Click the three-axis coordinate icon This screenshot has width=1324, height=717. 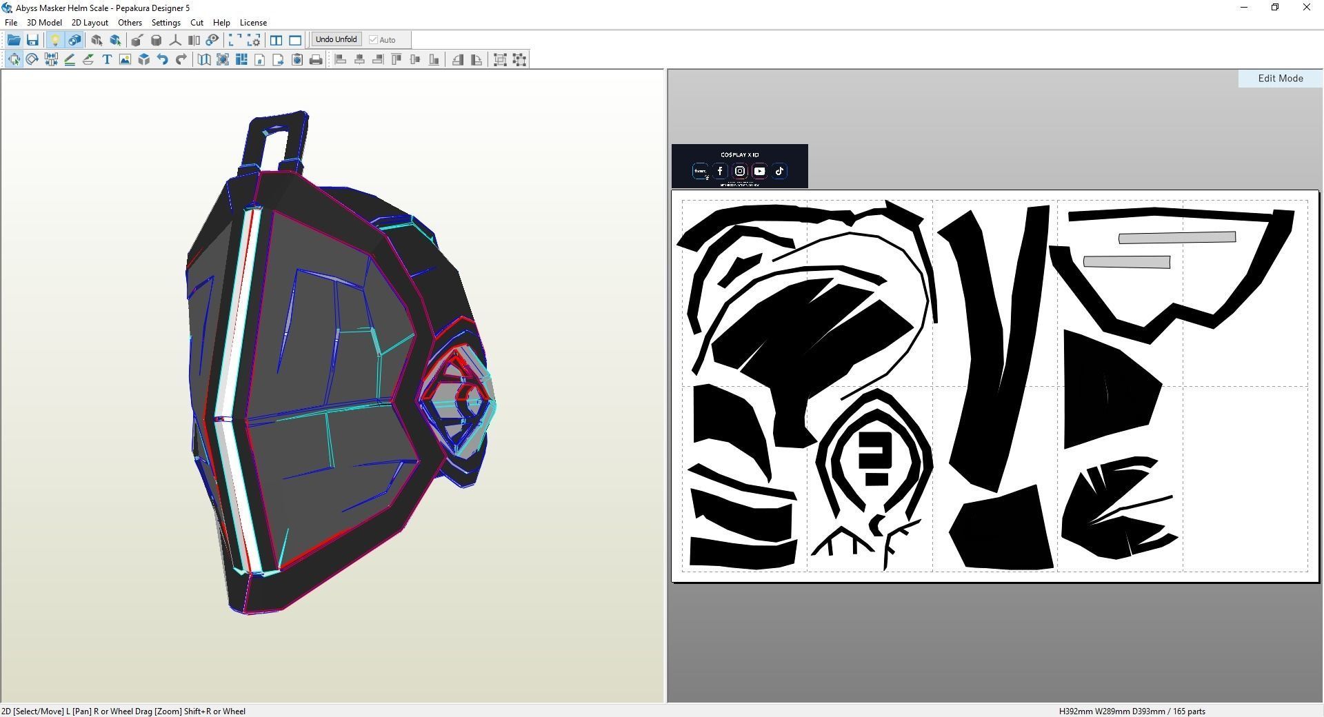175,40
